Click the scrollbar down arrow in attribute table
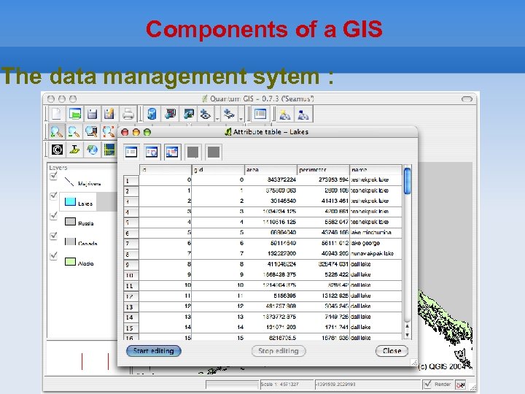This screenshot has width=525, height=394. (407, 335)
